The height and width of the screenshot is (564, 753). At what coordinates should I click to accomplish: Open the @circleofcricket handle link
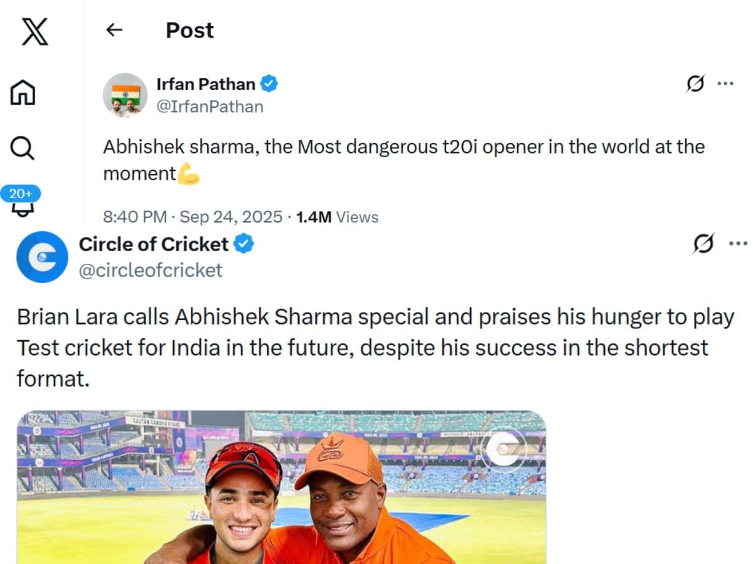click(x=151, y=270)
